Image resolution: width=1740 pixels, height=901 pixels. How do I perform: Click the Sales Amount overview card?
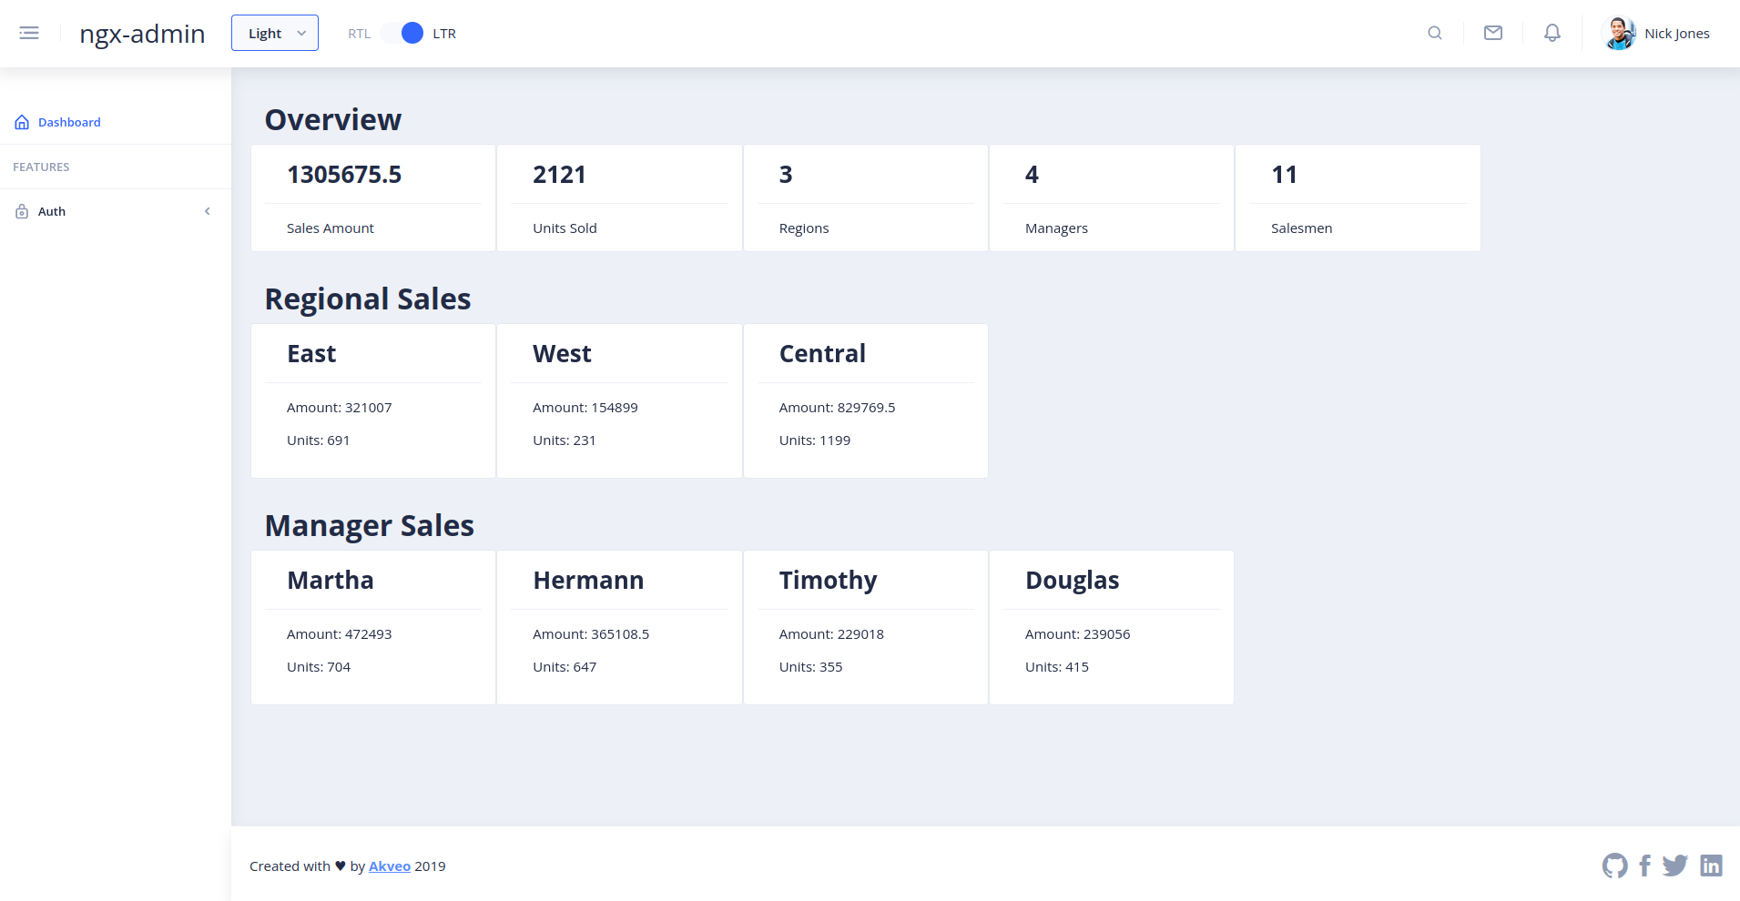[373, 198]
